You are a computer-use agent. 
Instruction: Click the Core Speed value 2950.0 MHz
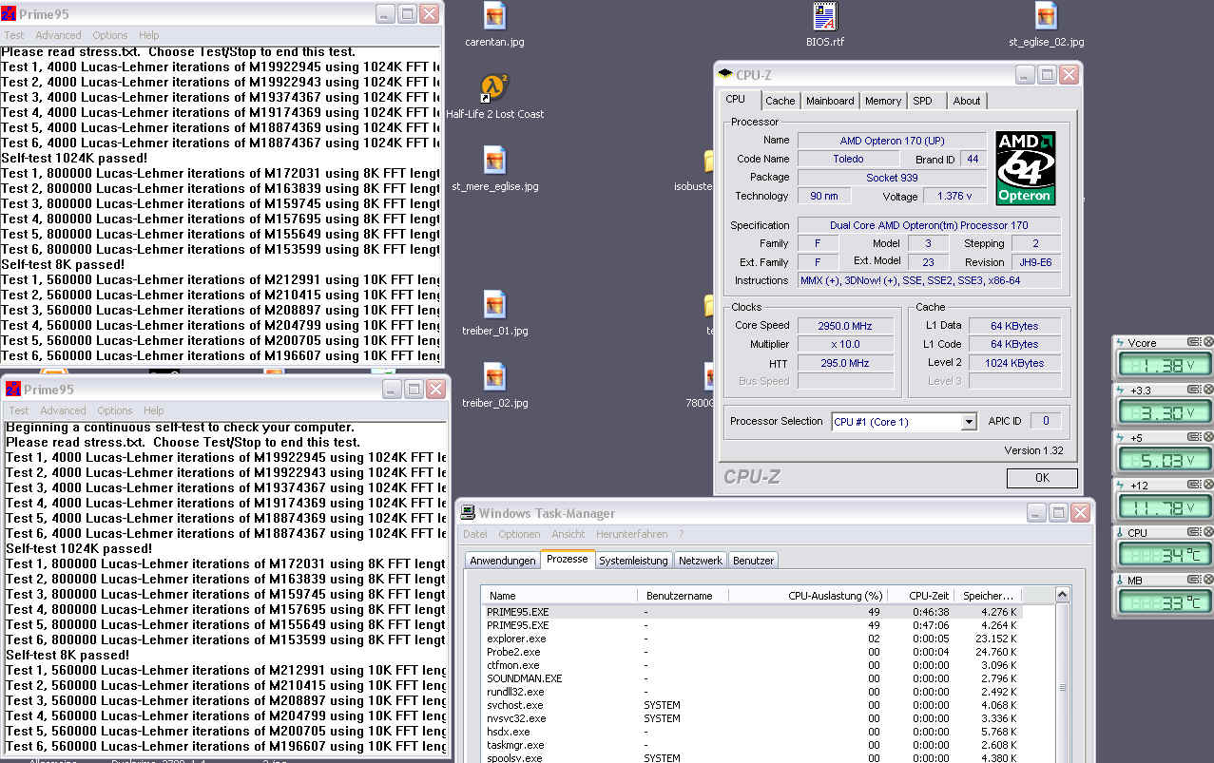tap(846, 326)
